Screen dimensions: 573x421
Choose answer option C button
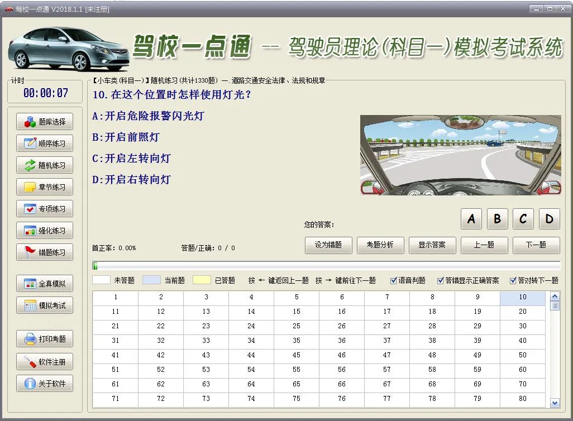coord(523,219)
